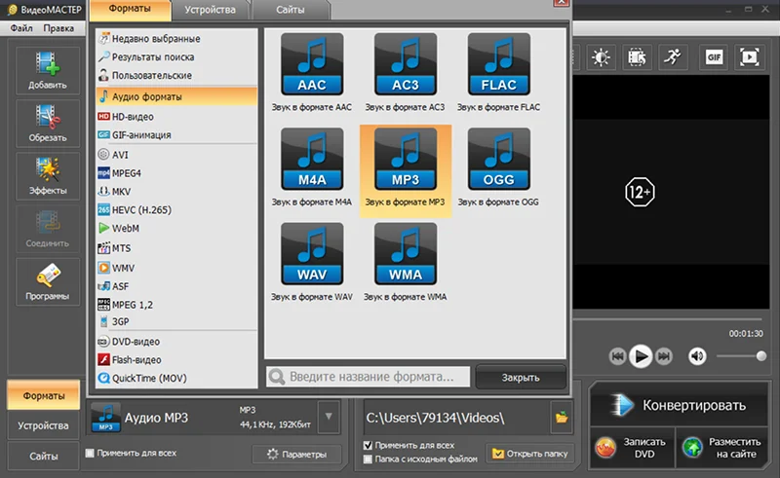Play the video preview

tap(641, 355)
